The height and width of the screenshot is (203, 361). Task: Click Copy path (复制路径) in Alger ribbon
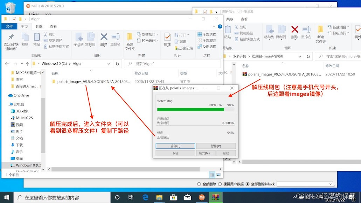(x=53, y=40)
